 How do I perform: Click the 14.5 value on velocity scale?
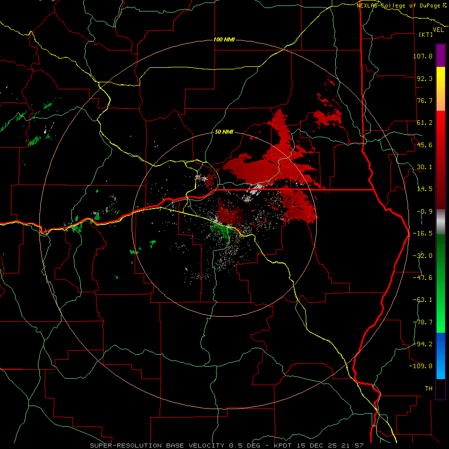[x=425, y=189]
